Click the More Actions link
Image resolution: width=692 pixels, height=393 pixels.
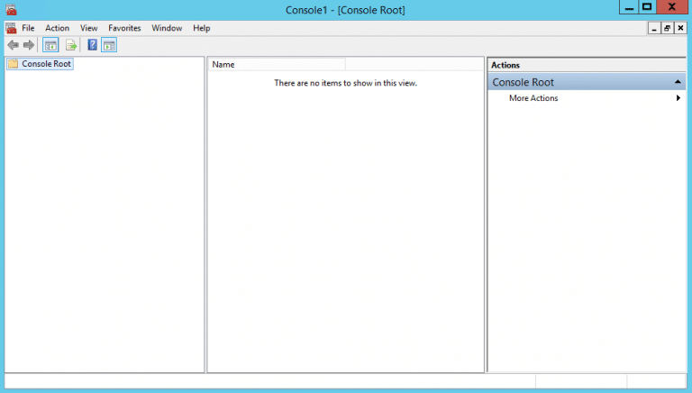533,98
